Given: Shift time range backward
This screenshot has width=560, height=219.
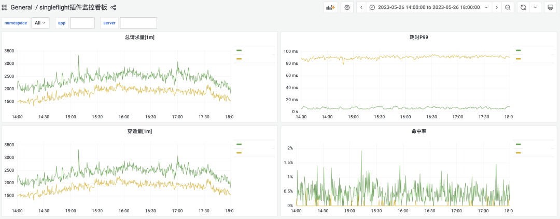Looking at the screenshot, I should pos(361,7).
